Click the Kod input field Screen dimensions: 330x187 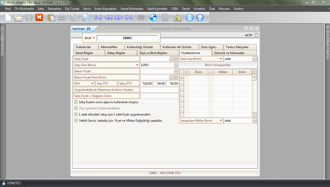tap(127, 38)
